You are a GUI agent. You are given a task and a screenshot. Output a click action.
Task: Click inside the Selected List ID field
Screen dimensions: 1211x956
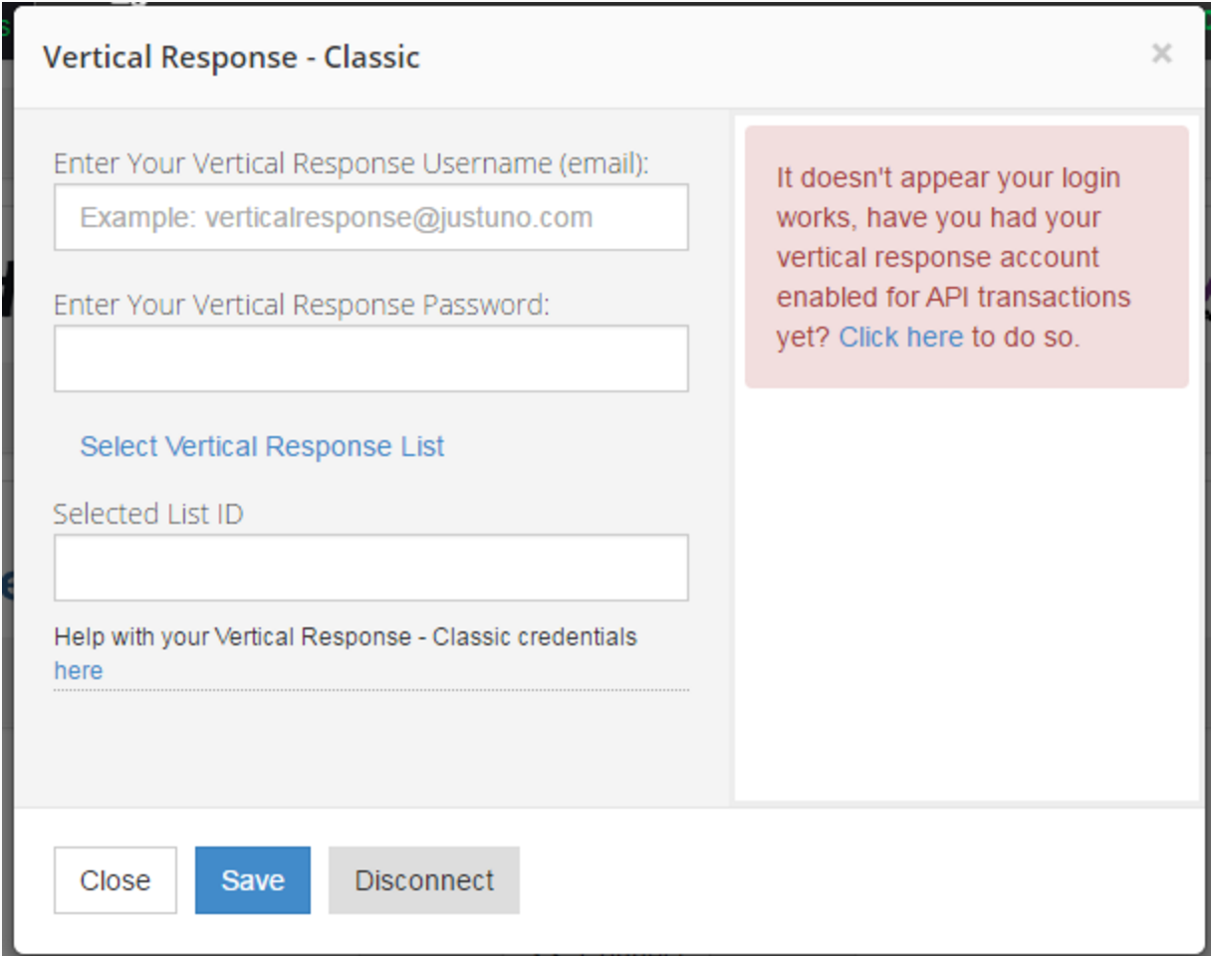point(370,567)
